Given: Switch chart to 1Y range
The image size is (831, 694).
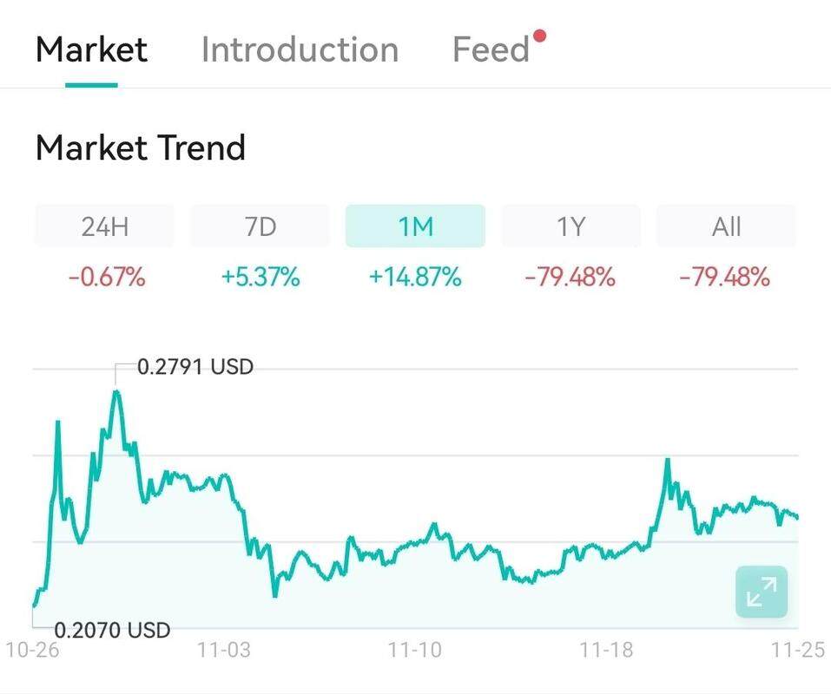Looking at the screenshot, I should pos(570,226).
